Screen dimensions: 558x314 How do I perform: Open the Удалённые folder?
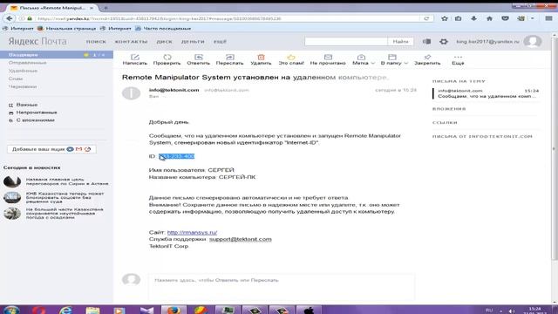click(24, 71)
